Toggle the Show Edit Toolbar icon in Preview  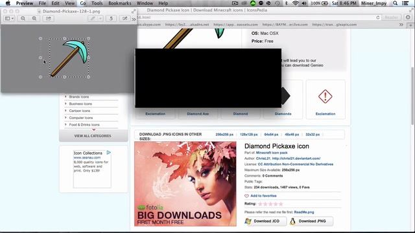coord(124,19)
